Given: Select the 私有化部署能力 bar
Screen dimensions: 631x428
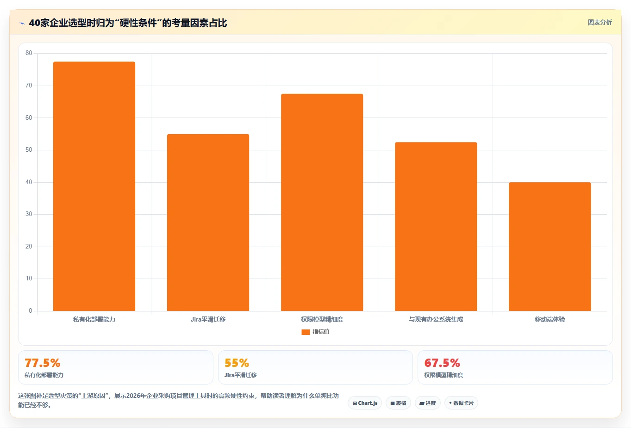Looking at the screenshot, I should coord(94,186).
